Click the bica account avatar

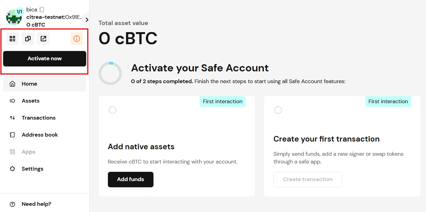click(x=14, y=17)
